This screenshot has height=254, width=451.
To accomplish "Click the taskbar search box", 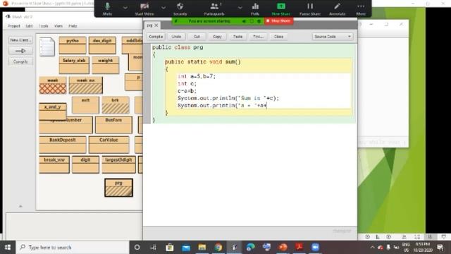I will 73,248.
